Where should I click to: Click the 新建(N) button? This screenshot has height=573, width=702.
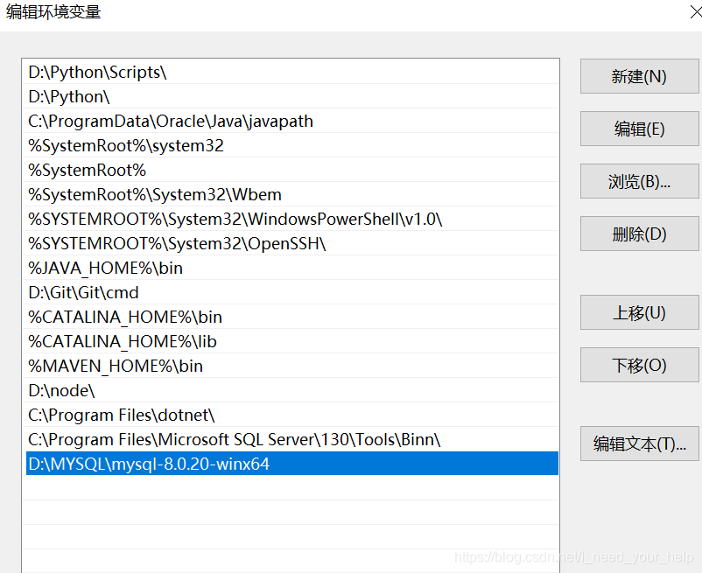pos(639,76)
